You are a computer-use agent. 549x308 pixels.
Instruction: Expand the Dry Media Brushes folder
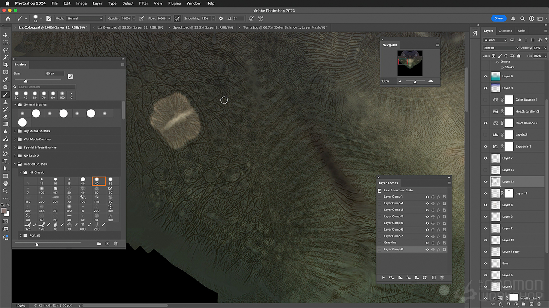(15, 131)
